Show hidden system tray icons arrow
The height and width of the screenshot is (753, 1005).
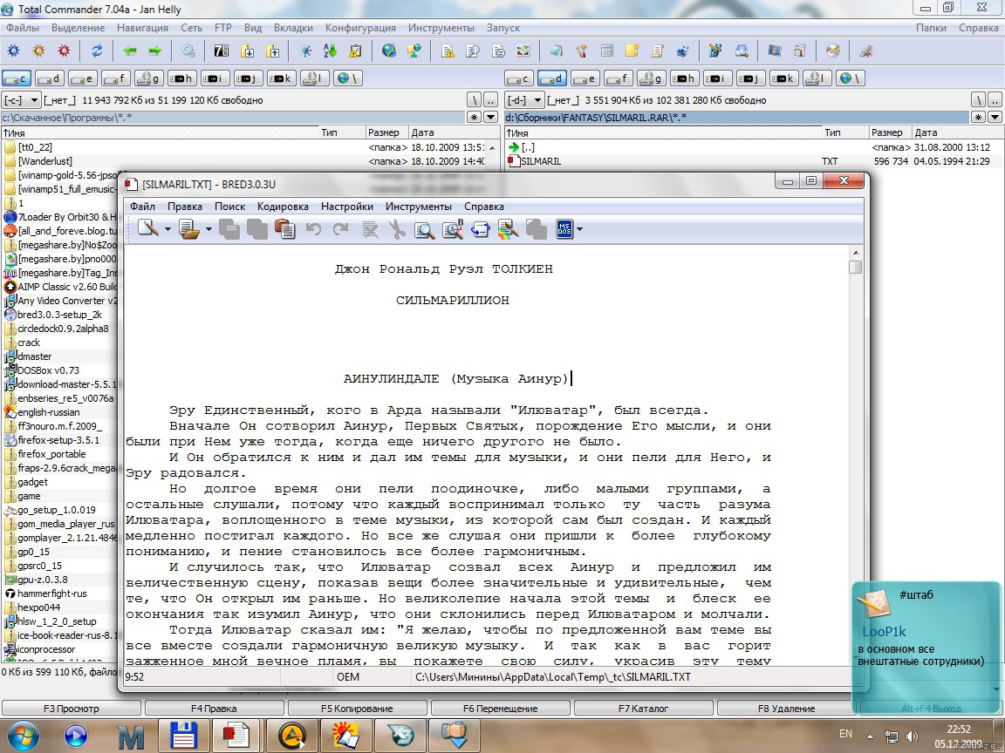click(870, 736)
